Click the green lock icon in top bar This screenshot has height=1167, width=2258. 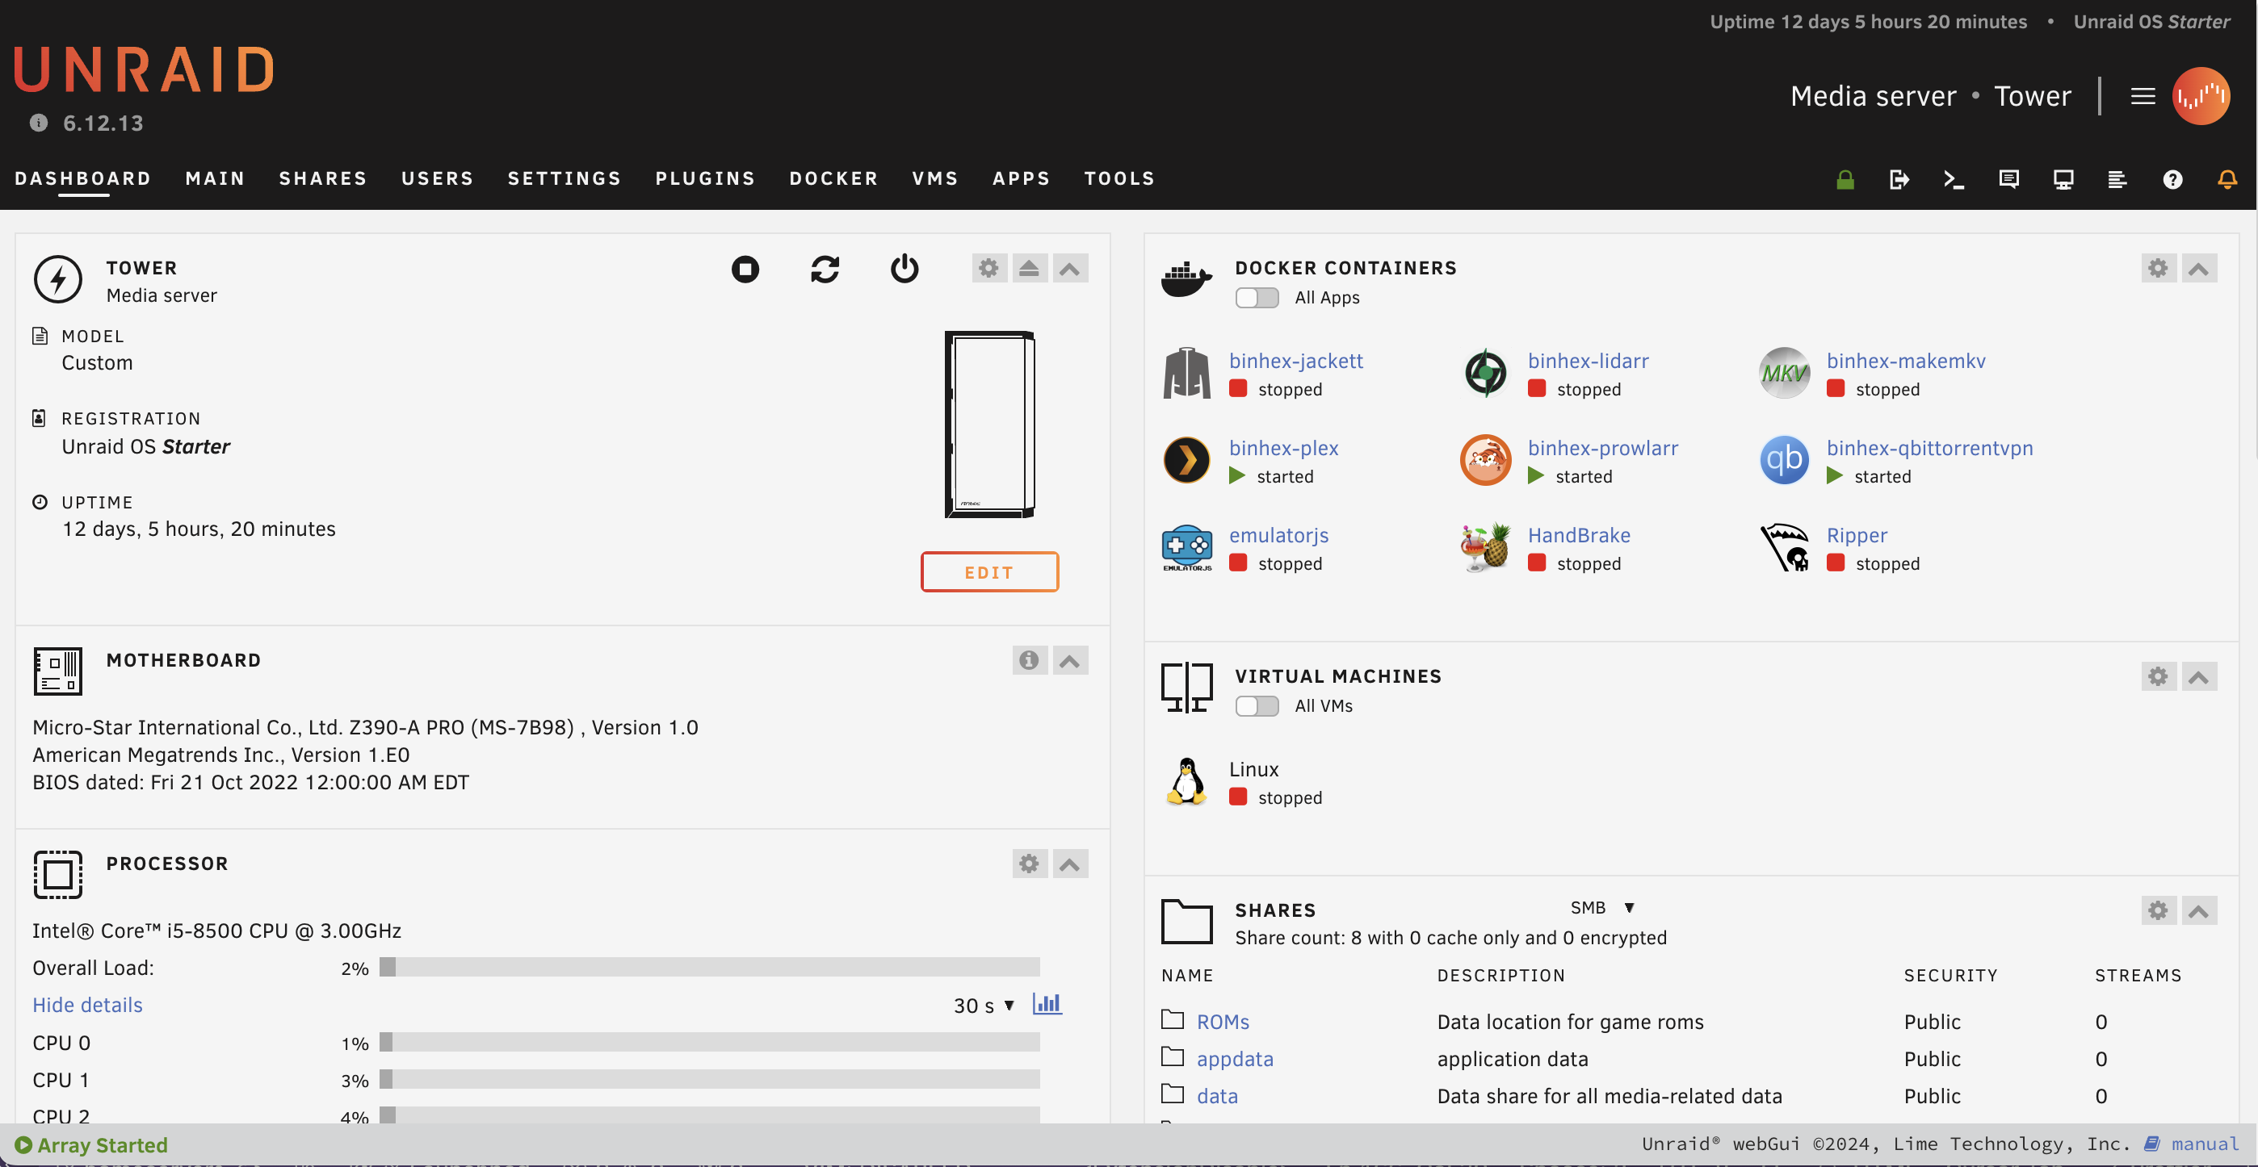click(1845, 180)
